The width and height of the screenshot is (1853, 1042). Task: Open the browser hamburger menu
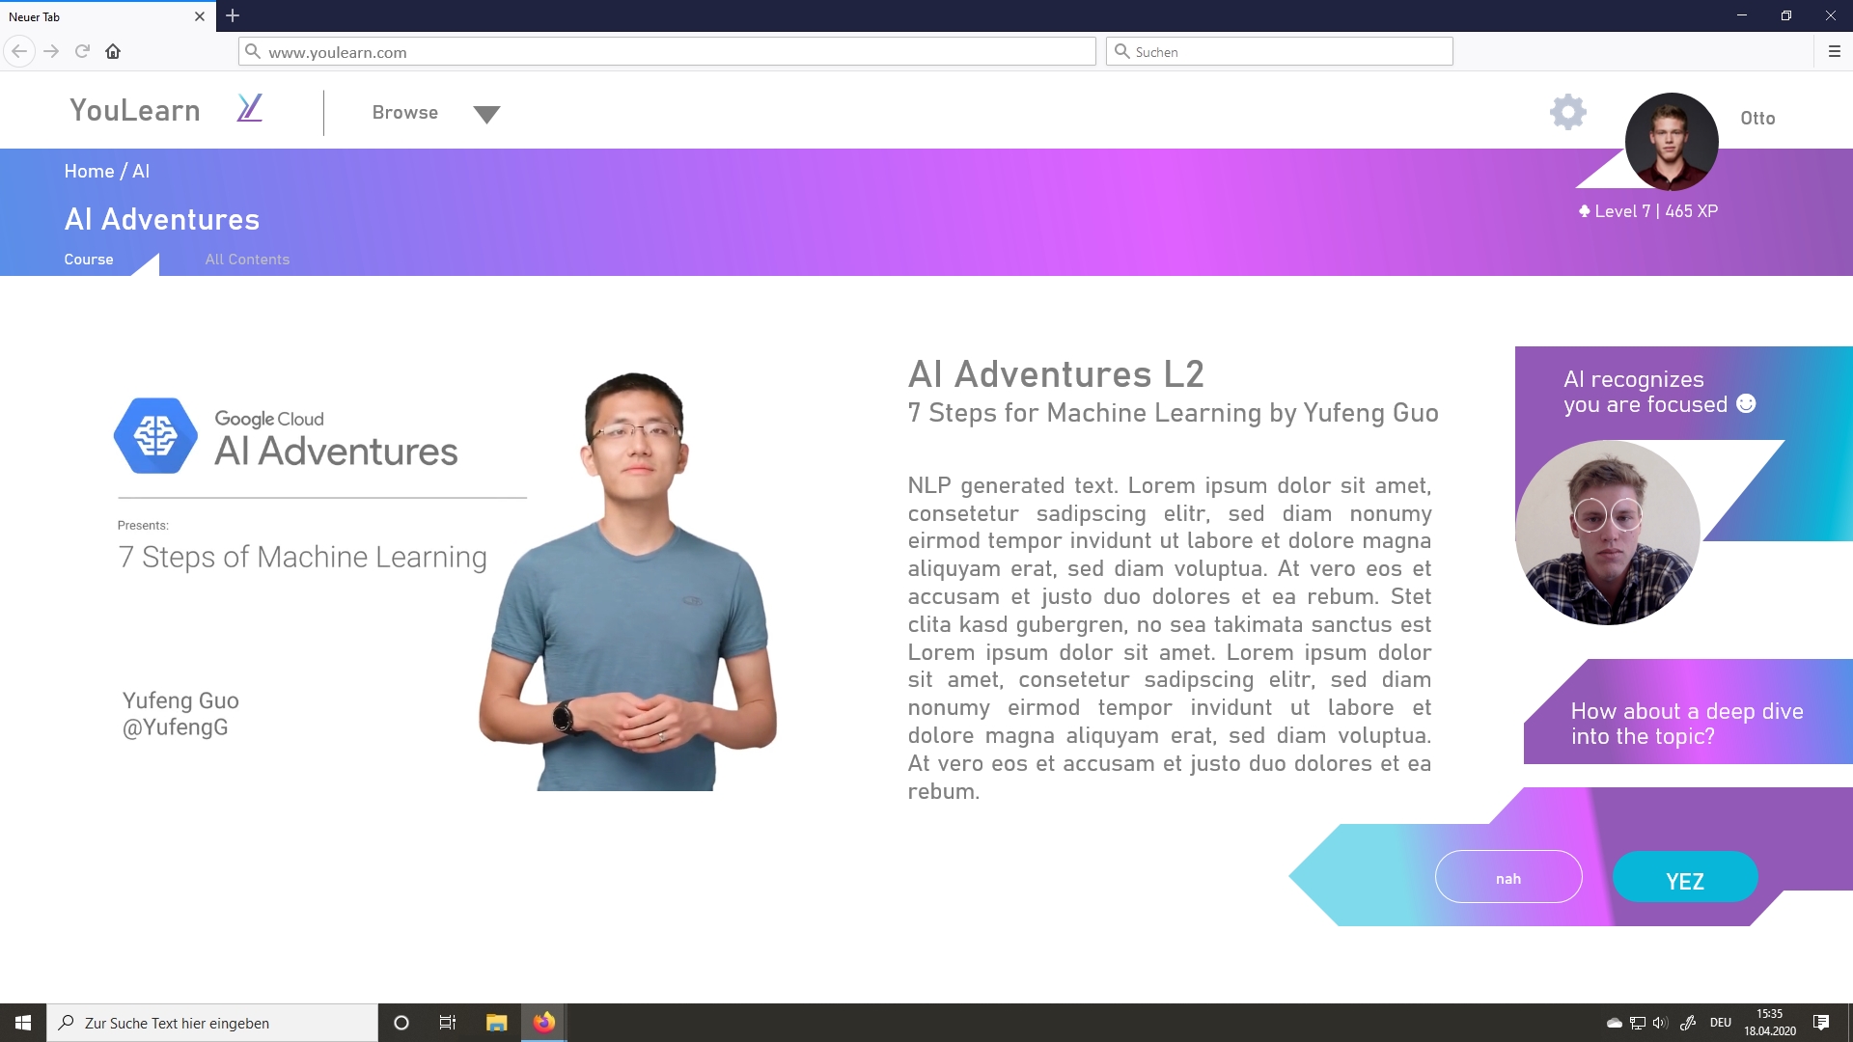click(1834, 52)
